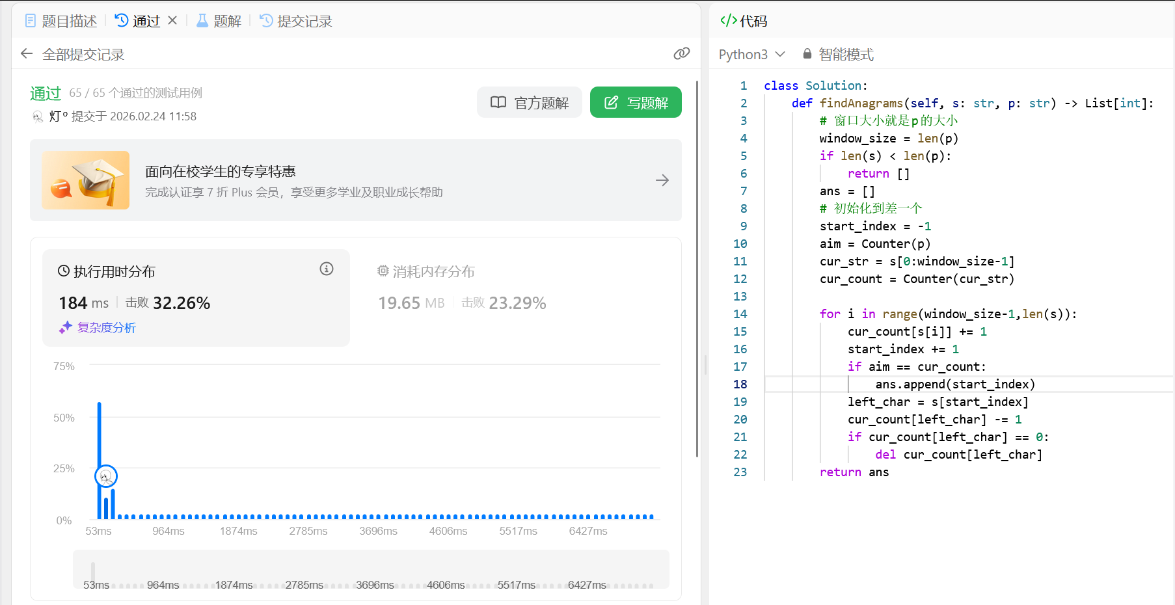This screenshot has width=1175, height=605.
Task: Close the 通过 tab
Action: pos(172,21)
